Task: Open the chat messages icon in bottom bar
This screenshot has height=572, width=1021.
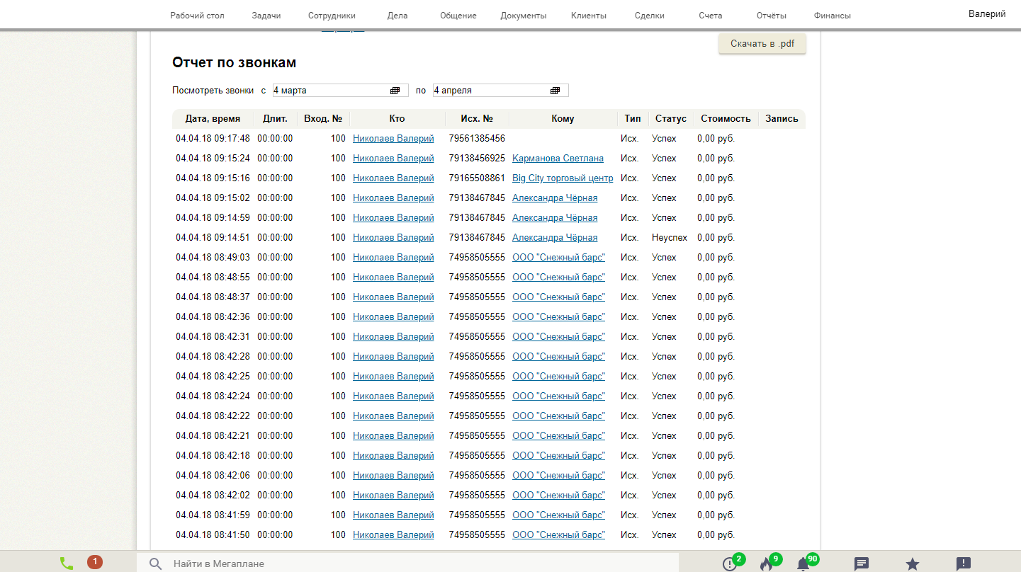Action: pos(862,564)
